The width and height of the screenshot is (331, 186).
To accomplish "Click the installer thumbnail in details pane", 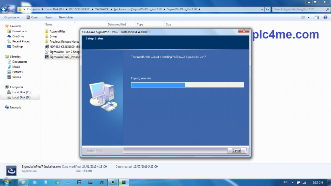I will pyautogui.click(x=11, y=170).
